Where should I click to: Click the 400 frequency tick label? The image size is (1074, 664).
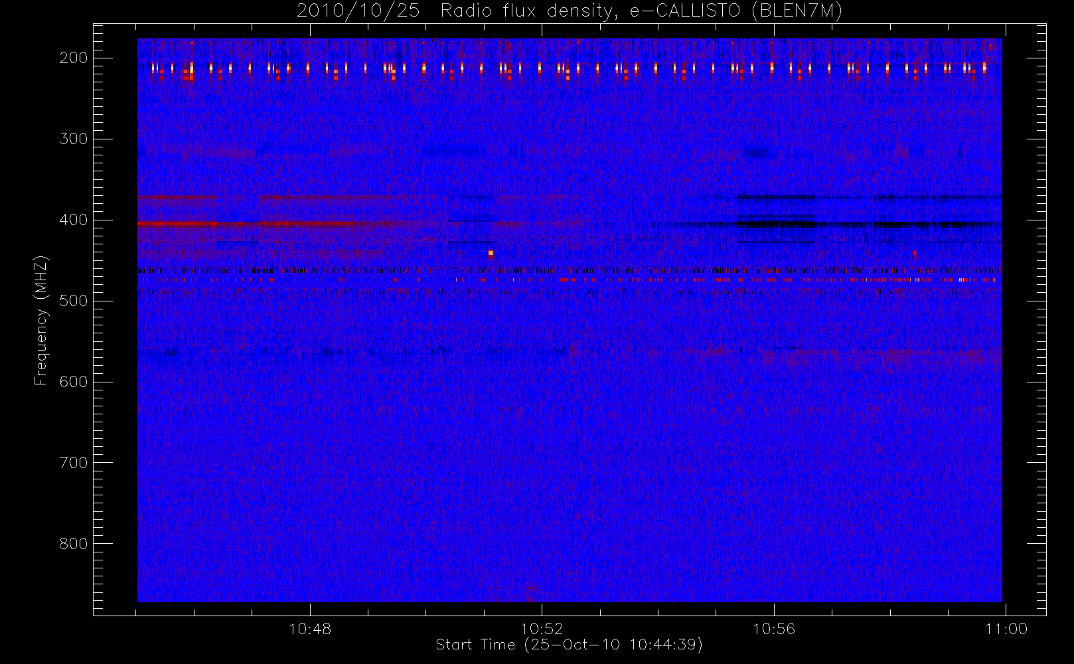pyautogui.click(x=74, y=220)
